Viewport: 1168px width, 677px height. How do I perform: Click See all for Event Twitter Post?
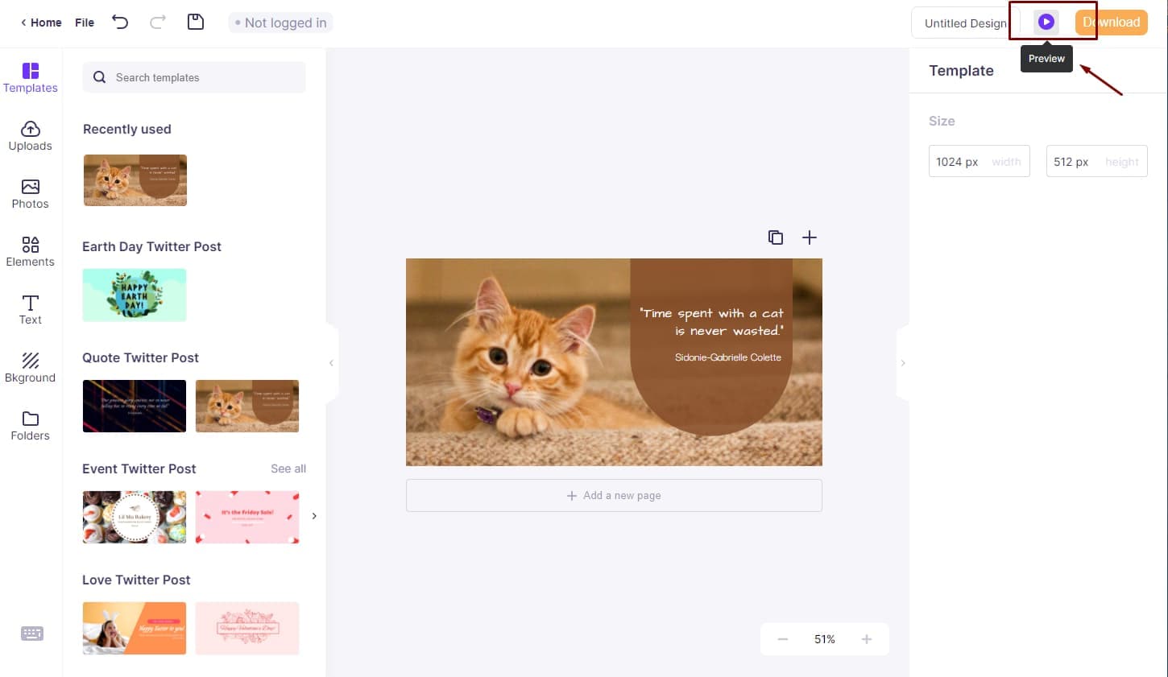click(288, 469)
